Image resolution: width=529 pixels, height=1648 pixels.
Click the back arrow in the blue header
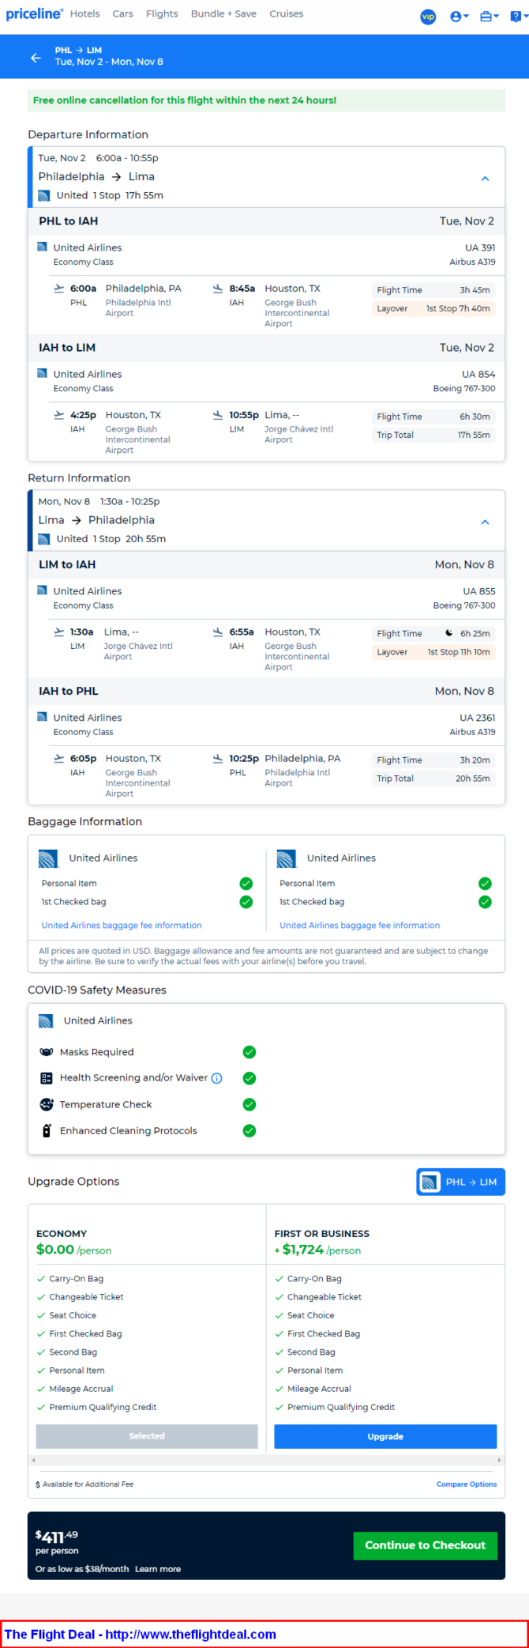coord(36,58)
